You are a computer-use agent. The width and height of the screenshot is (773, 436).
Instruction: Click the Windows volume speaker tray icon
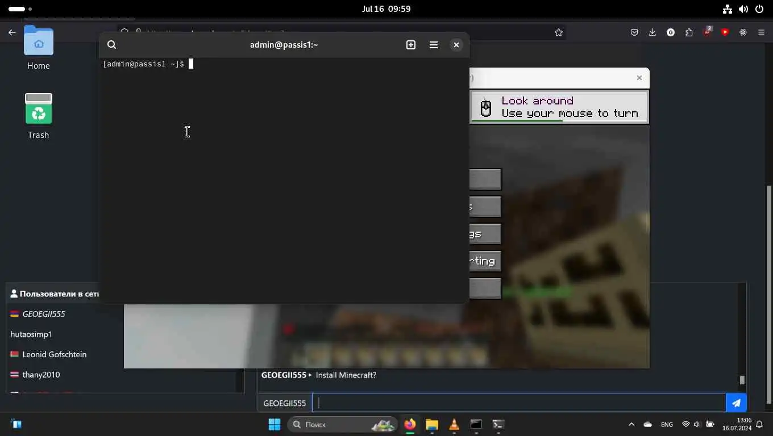coord(697,424)
